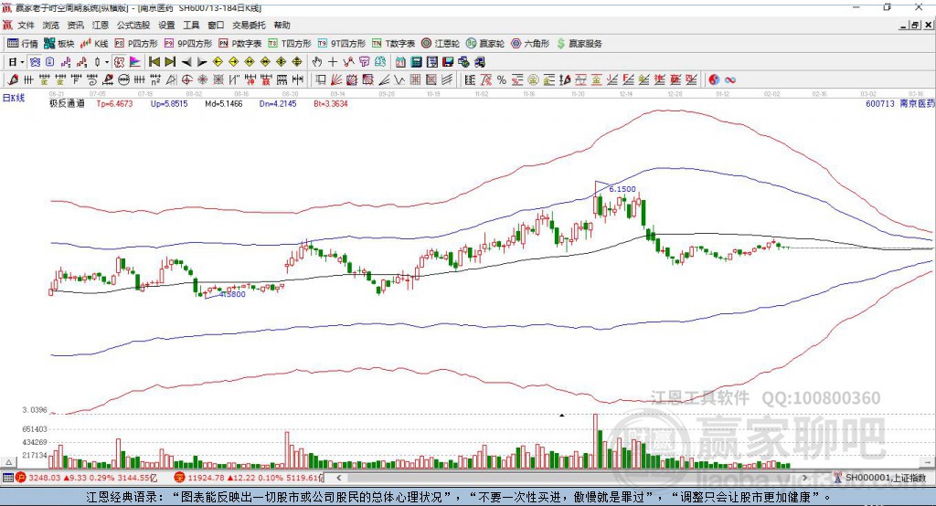Image resolution: width=936 pixels, height=506 pixels.
Task: Expand the candlestick type dropdown arrow
Action: point(107,62)
